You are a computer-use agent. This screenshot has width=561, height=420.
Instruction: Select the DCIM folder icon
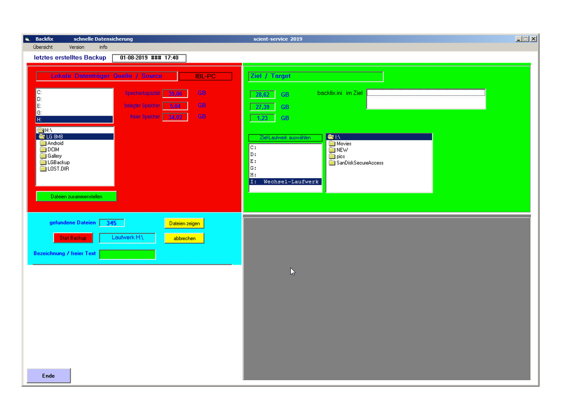pos(44,150)
